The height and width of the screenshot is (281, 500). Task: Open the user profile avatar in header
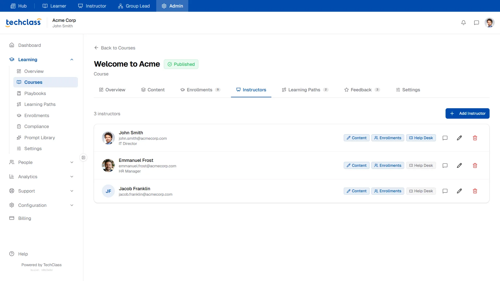[x=490, y=23]
